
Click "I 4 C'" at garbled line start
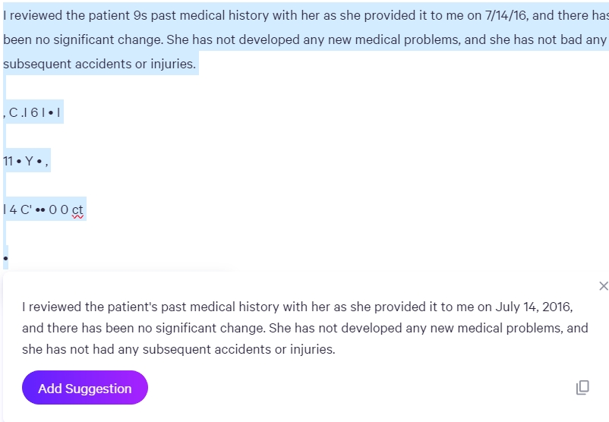17,210
